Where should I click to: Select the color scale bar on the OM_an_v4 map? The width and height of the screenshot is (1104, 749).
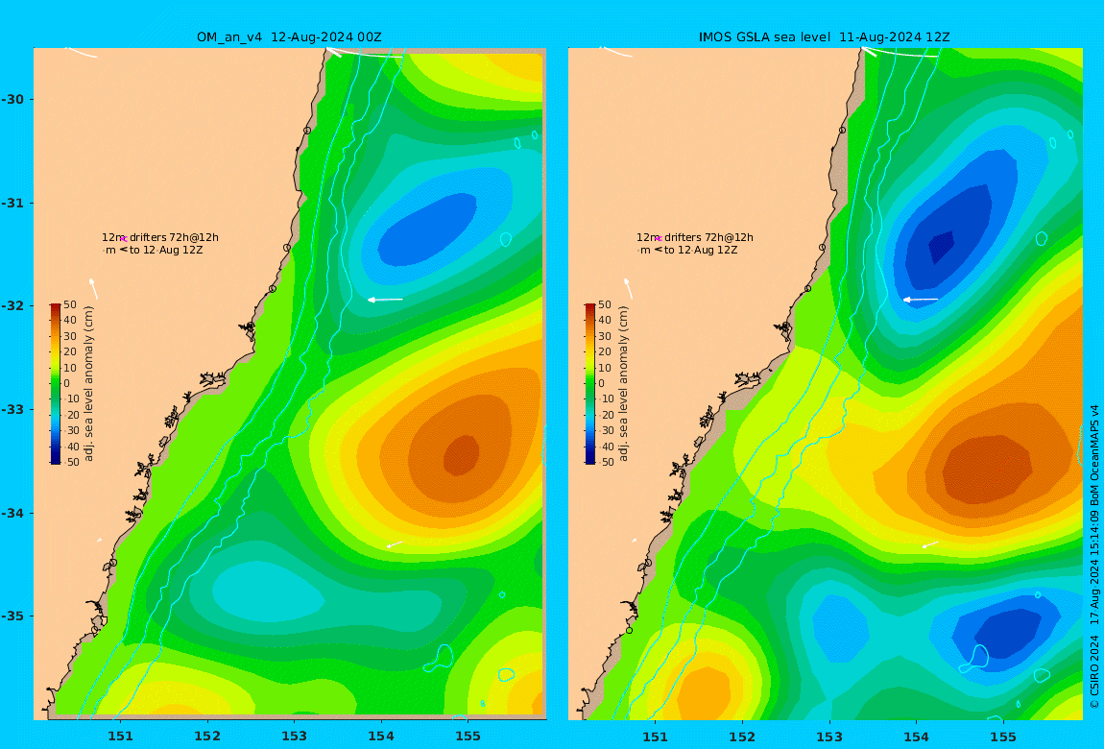56,384
